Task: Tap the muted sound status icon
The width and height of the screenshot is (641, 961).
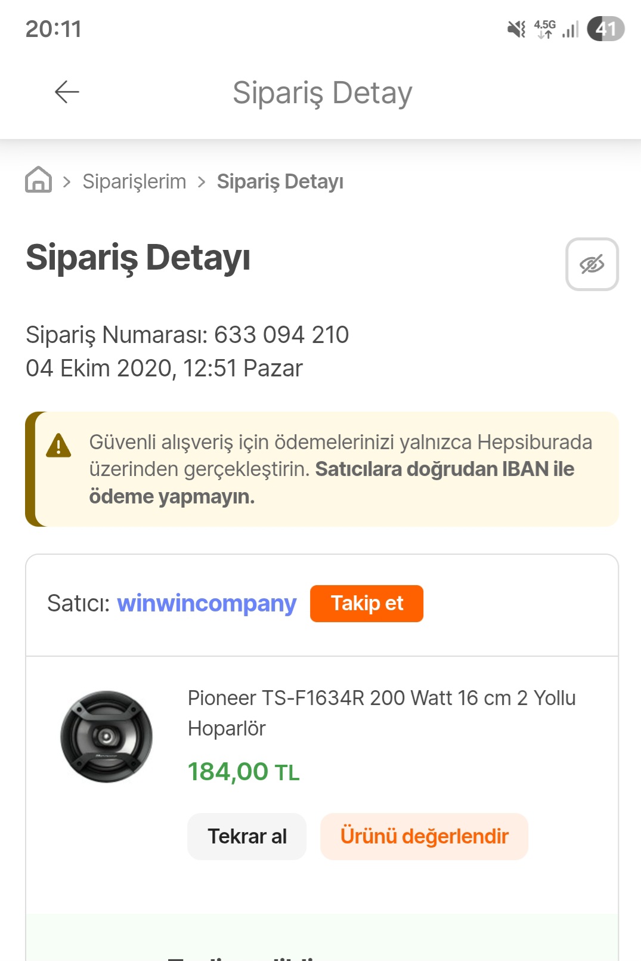Action: (516, 29)
